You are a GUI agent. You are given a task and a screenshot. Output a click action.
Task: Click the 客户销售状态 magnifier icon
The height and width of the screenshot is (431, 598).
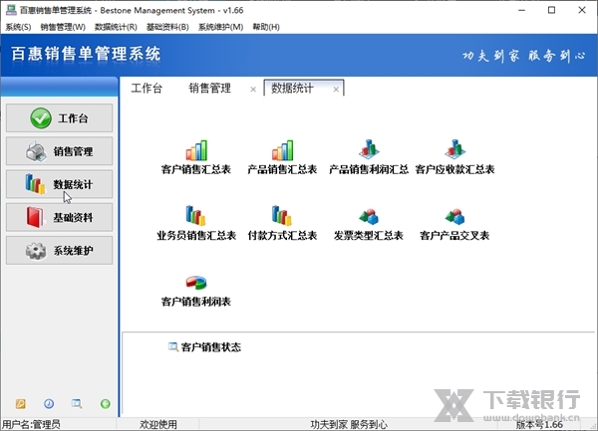173,346
